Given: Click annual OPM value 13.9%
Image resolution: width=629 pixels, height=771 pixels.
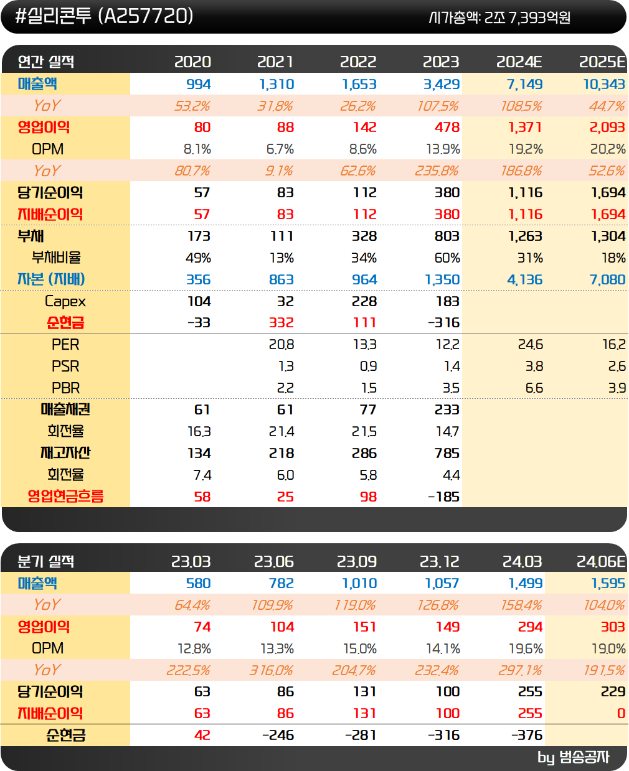Looking at the screenshot, I should point(443,149).
